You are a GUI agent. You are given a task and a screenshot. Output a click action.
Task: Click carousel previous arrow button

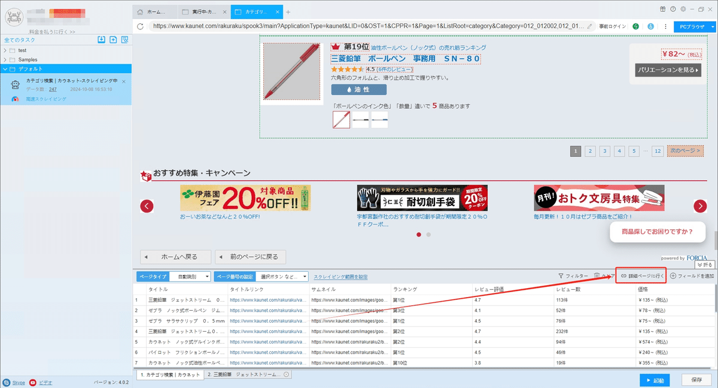coord(147,206)
